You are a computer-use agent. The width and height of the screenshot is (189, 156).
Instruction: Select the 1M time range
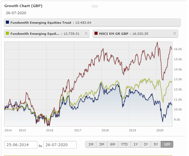pyautogui.click(x=91, y=144)
